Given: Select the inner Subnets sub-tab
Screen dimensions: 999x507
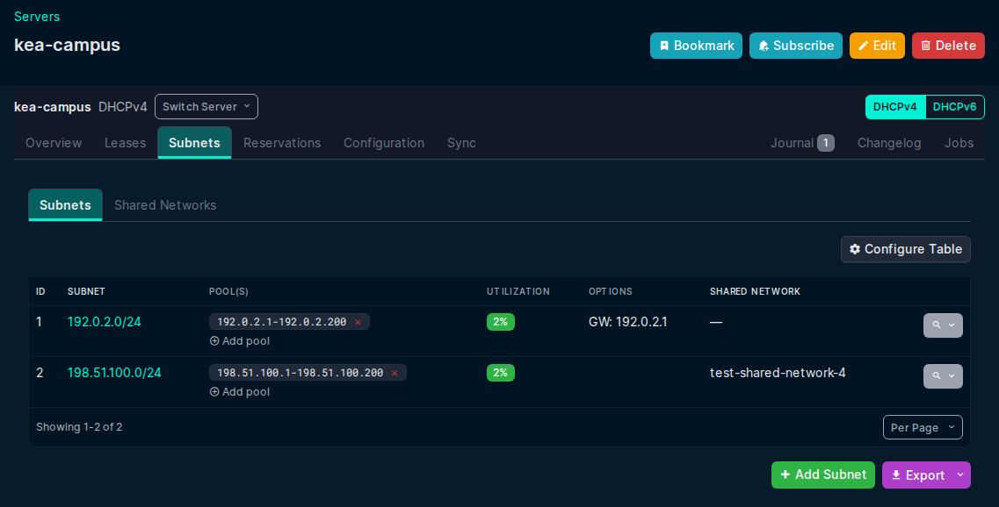Looking at the screenshot, I should 66,205.
